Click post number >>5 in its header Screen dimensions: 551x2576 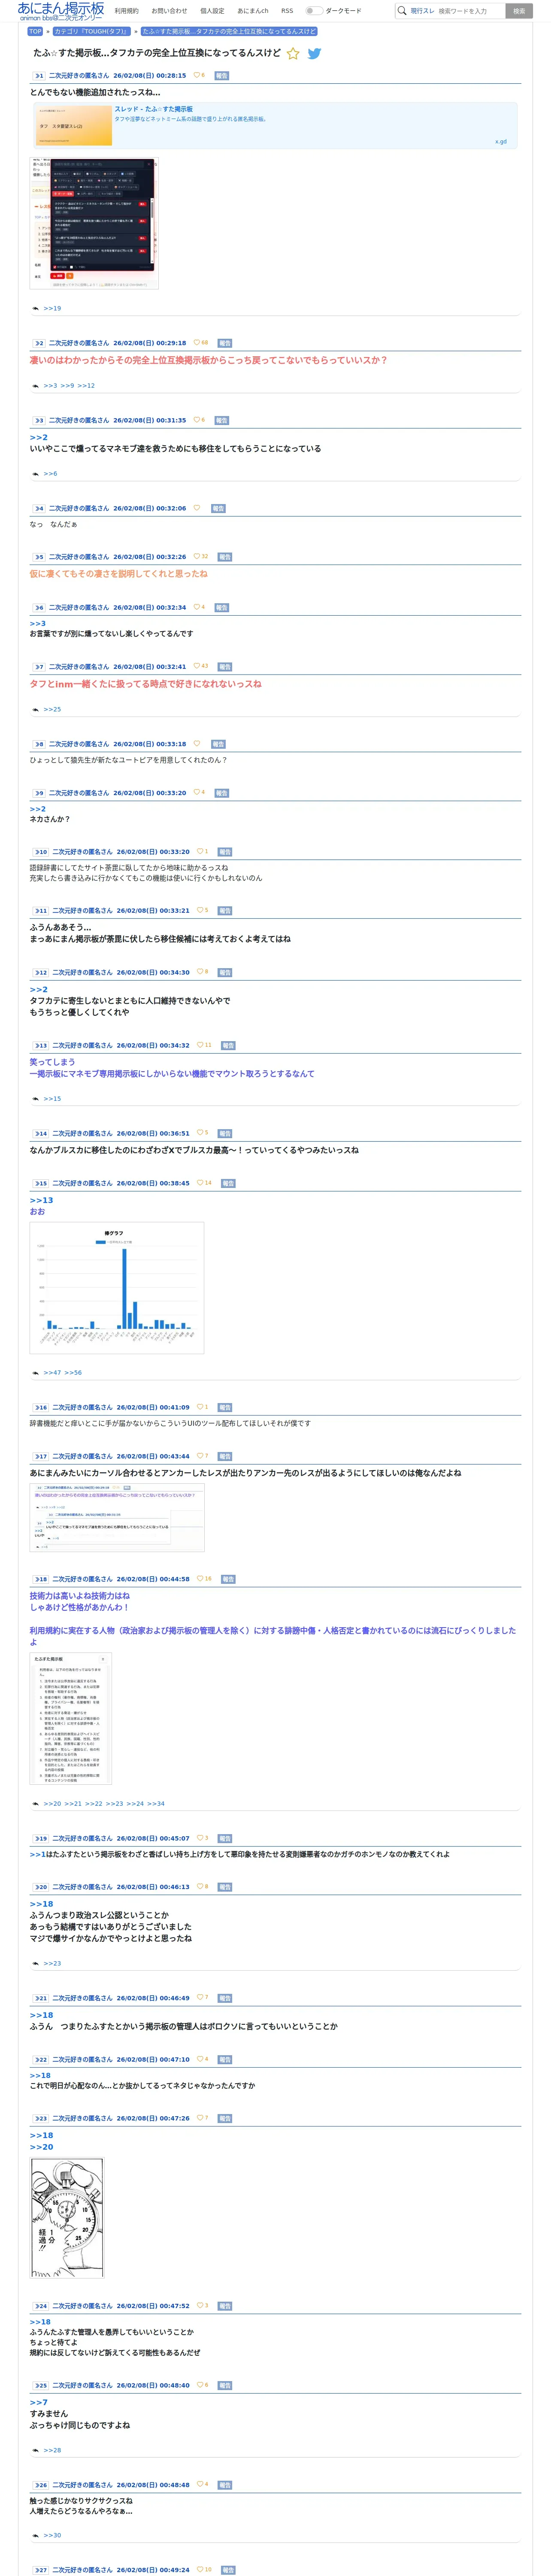coord(38,557)
